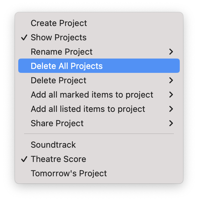Click the checkmark icon beside Theatre Score
198x201 pixels.
click(x=24, y=159)
